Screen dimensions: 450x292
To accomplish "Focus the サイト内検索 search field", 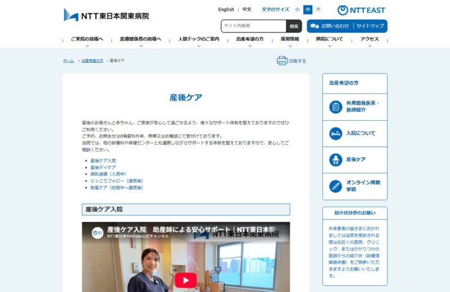I will point(254,26).
